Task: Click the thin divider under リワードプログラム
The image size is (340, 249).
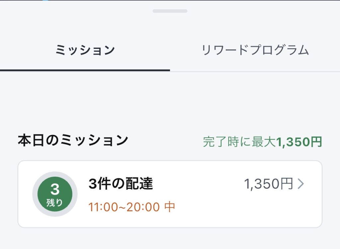Action: 255,71
